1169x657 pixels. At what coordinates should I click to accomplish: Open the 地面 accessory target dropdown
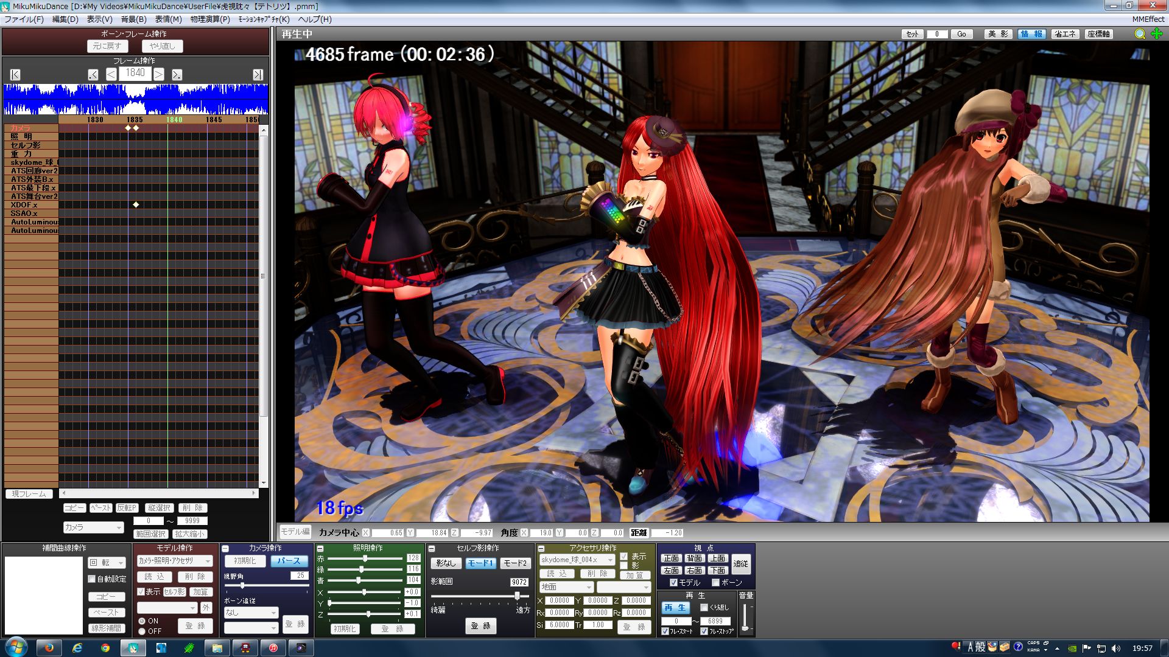pyautogui.click(x=566, y=587)
